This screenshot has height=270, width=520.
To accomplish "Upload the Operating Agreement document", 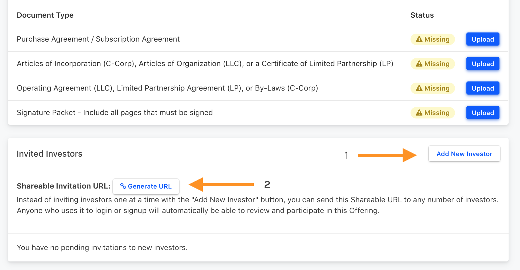I will point(483,88).
